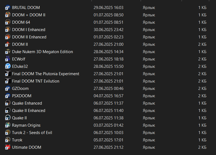Select the file name DOOM 64
This screenshot has height=155, width=216.
[21, 22]
